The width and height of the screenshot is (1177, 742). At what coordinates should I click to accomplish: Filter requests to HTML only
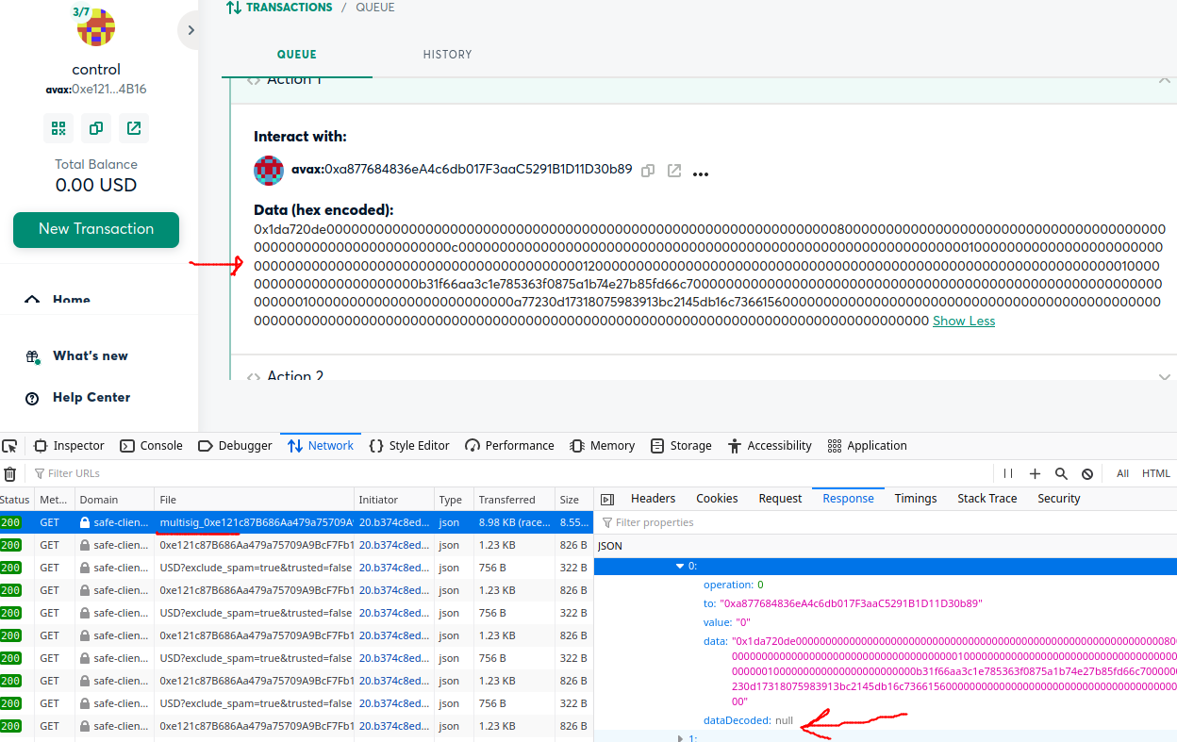(1156, 472)
